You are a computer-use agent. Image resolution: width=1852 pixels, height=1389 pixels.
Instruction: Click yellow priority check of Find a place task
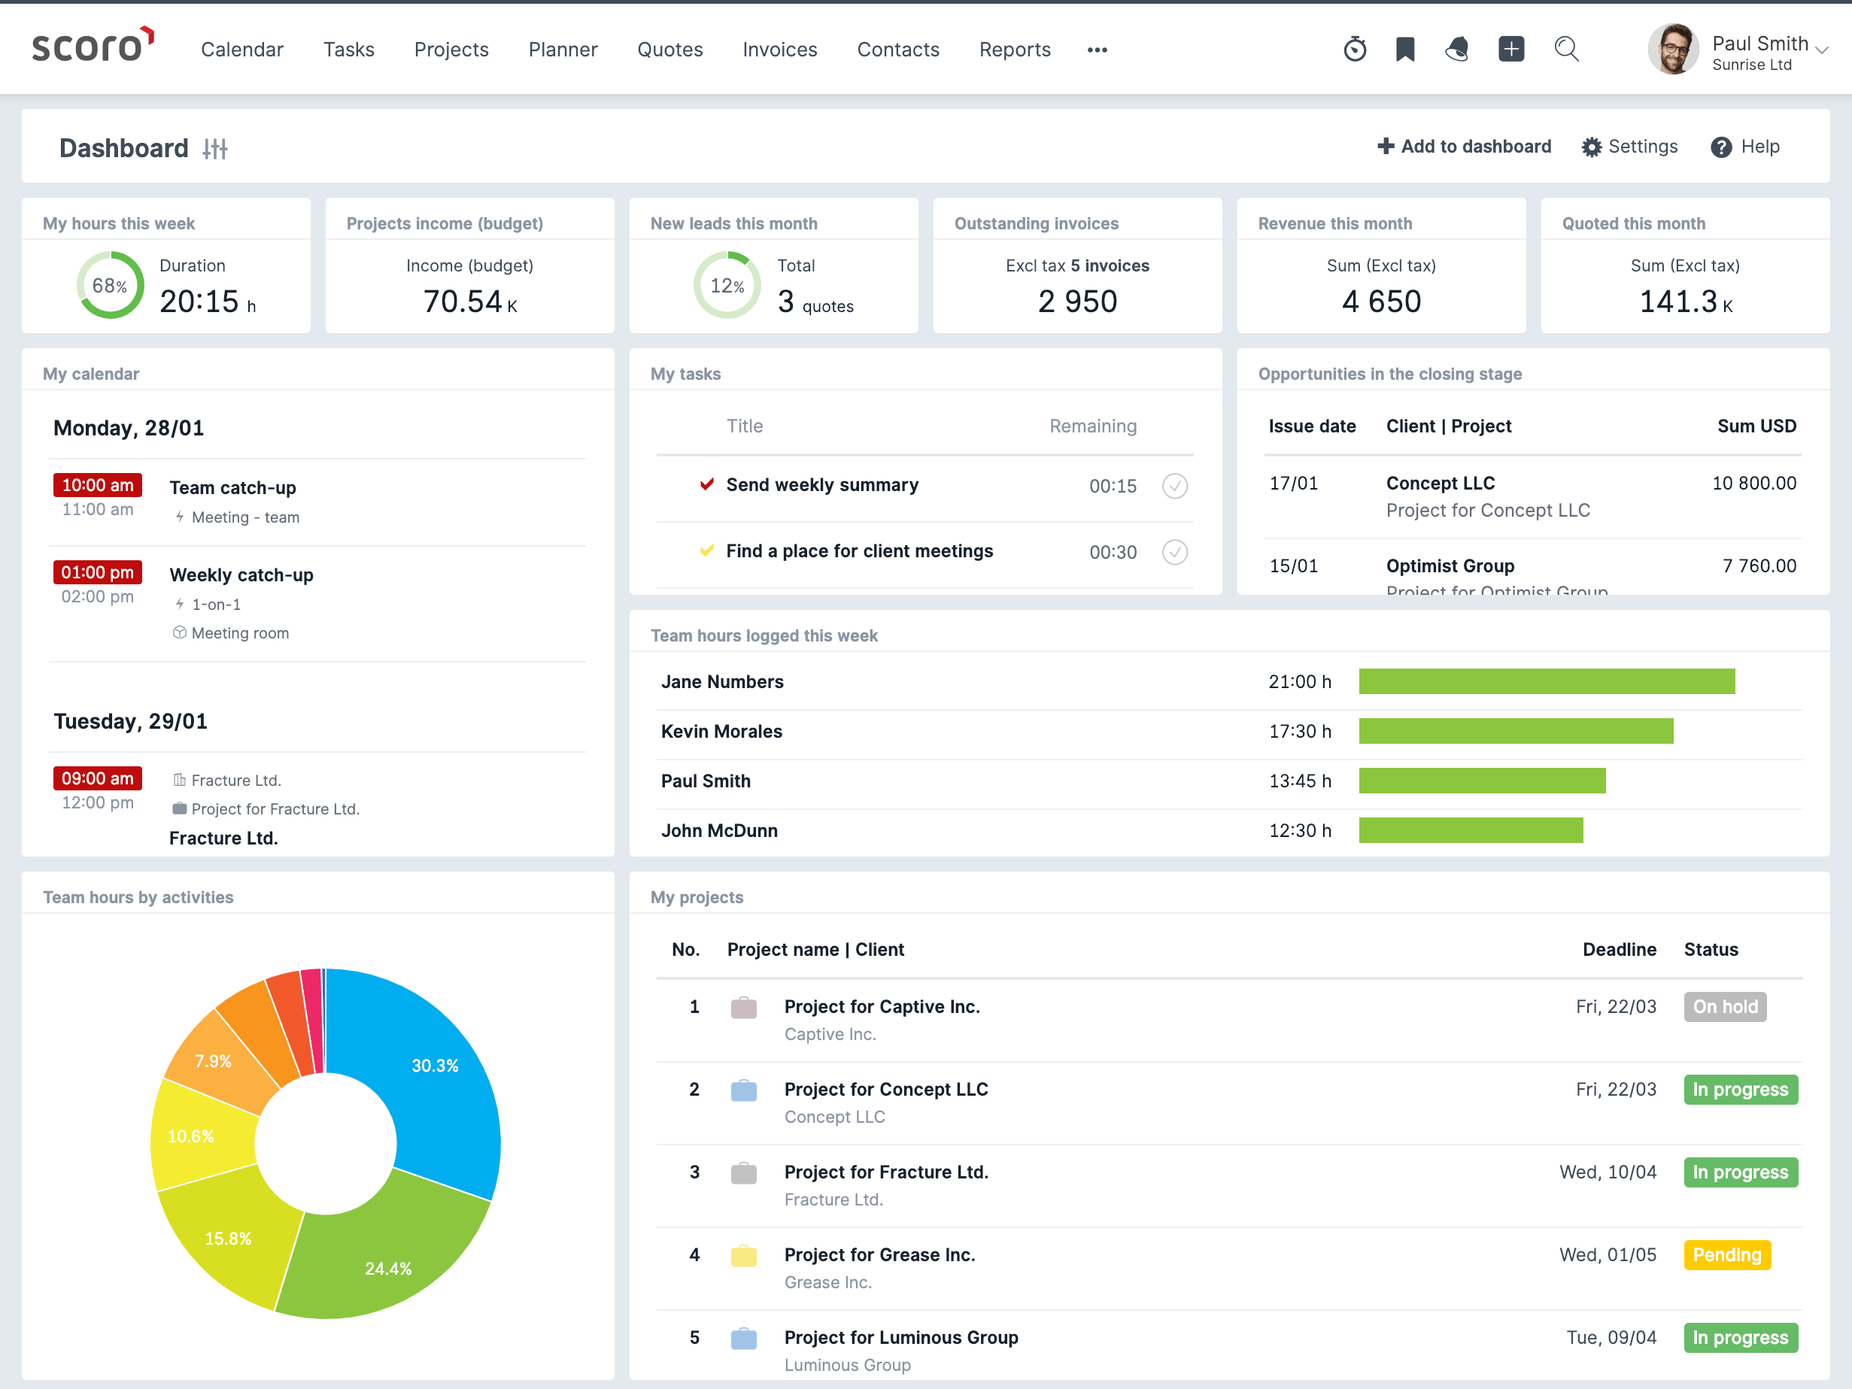click(x=706, y=550)
